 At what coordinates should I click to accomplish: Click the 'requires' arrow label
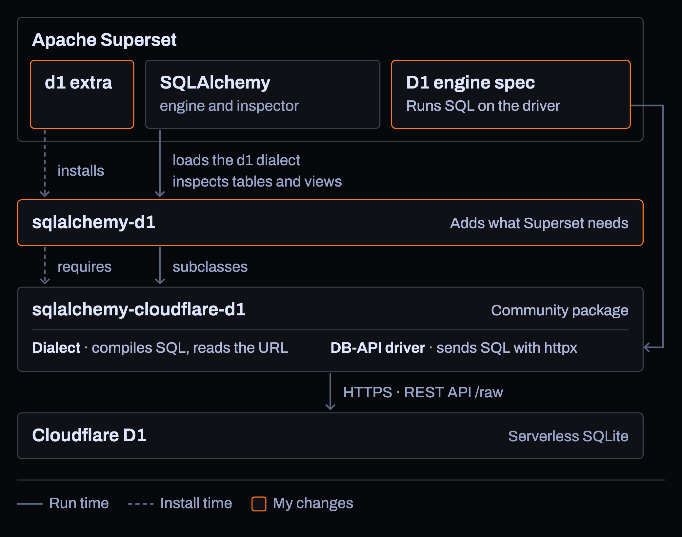85,267
